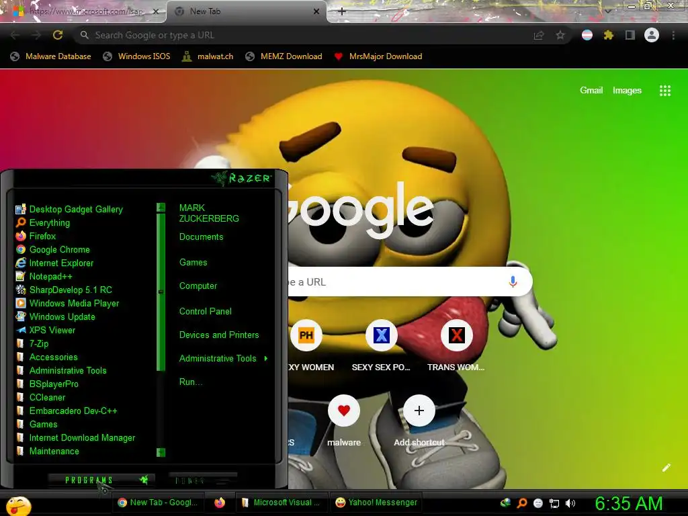688x516 pixels.
Task: Click the Gmail link
Action: (591, 91)
